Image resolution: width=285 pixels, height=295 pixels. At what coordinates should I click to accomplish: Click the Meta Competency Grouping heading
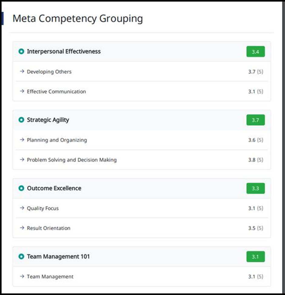[78, 18]
